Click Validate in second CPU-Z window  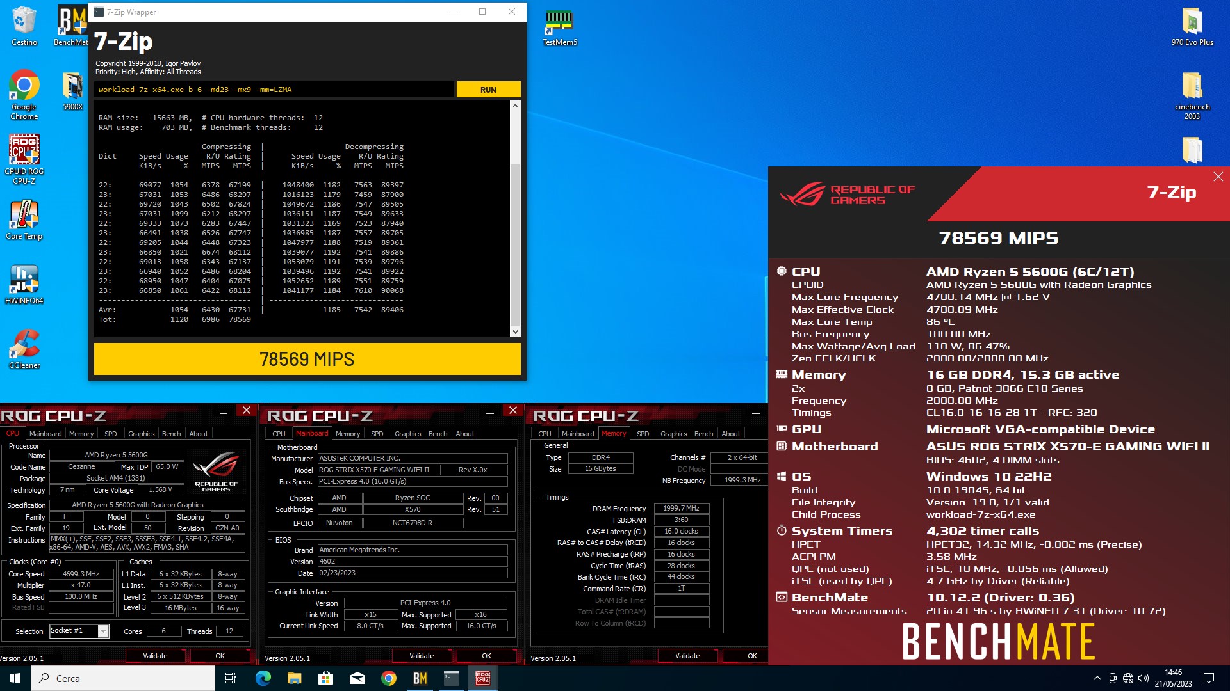tap(422, 656)
